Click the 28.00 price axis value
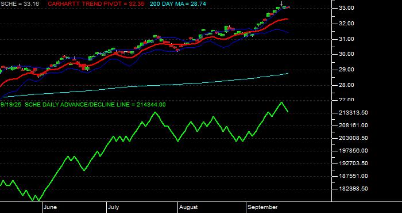 click(x=347, y=85)
